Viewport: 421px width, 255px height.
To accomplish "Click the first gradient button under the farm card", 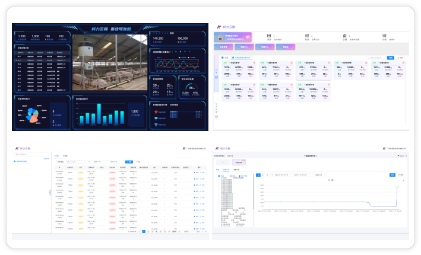I will pyautogui.click(x=224, y=47).
